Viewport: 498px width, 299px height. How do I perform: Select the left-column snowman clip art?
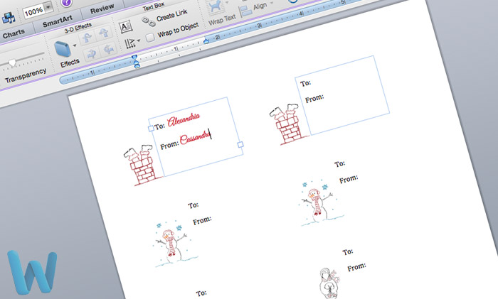pyautogui.click(x=175, y=243)
